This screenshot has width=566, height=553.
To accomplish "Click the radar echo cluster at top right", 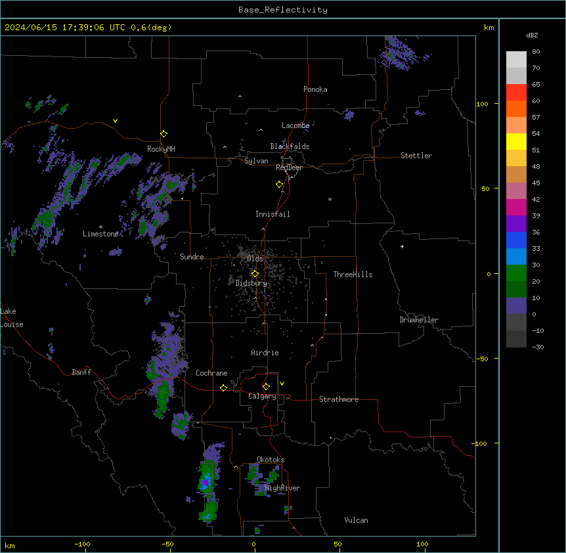I will click(401, 53).
